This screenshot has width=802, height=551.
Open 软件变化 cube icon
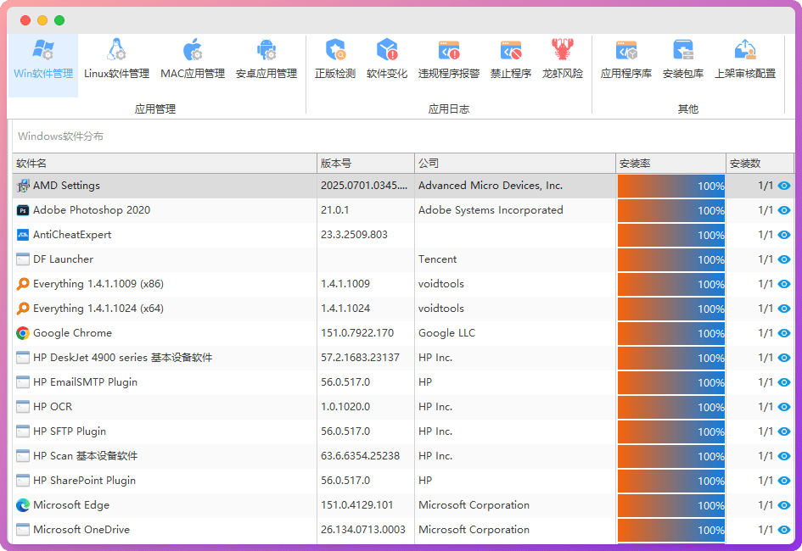coord(387,50)
